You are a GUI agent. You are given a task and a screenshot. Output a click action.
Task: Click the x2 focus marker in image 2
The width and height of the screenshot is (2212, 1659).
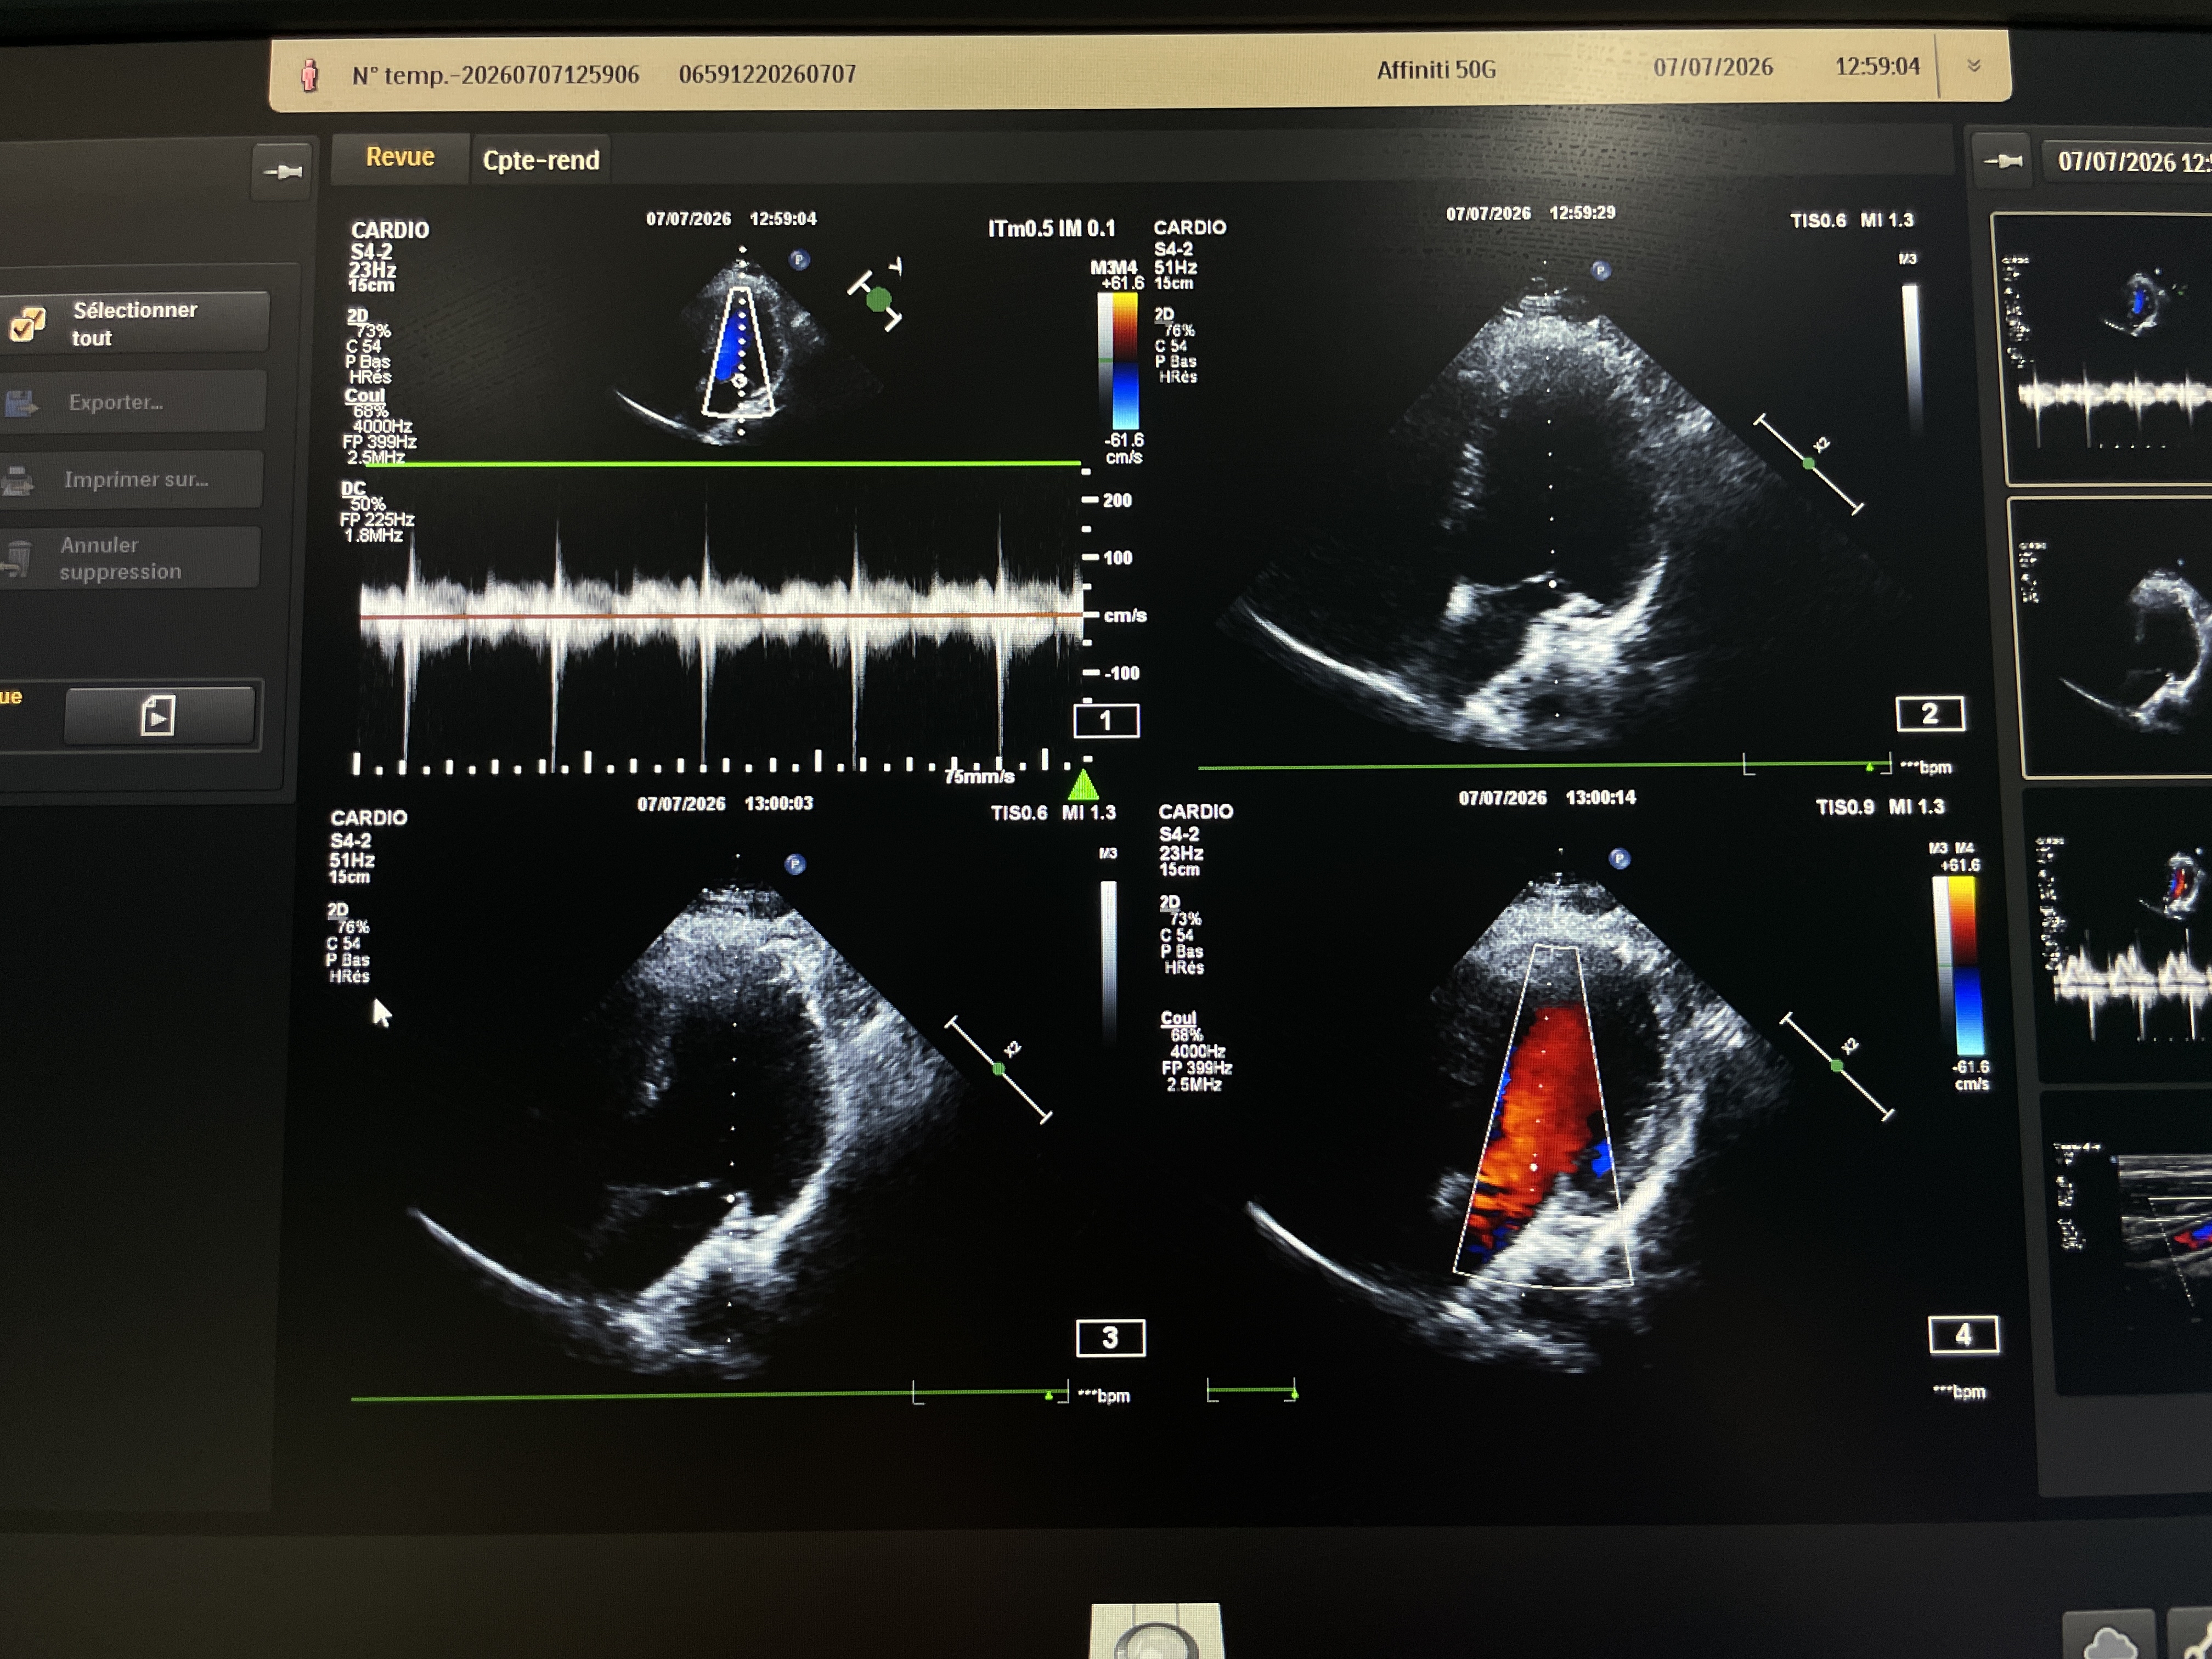[1809, 464]
